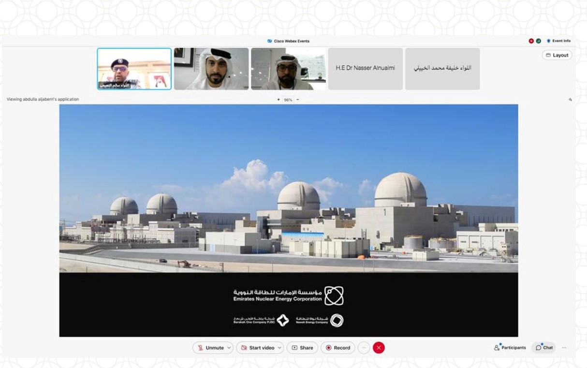
Task: Click the Emirates Nuclear Energy Corporation logo
Action: [x=334, y=295]
